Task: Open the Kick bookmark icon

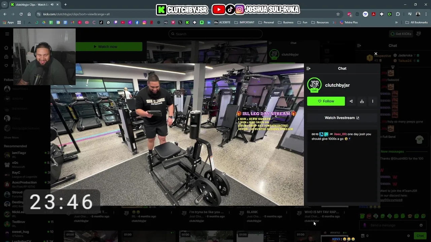Action: tap(188, 23)
